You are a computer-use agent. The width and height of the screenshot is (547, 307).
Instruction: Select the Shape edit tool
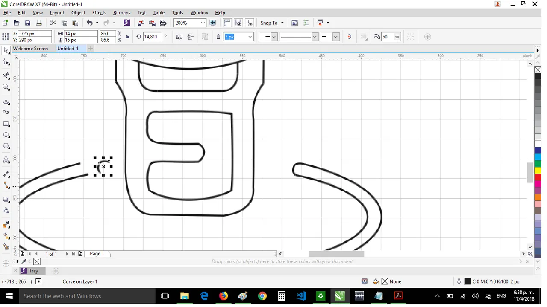[x=6, y=62]
